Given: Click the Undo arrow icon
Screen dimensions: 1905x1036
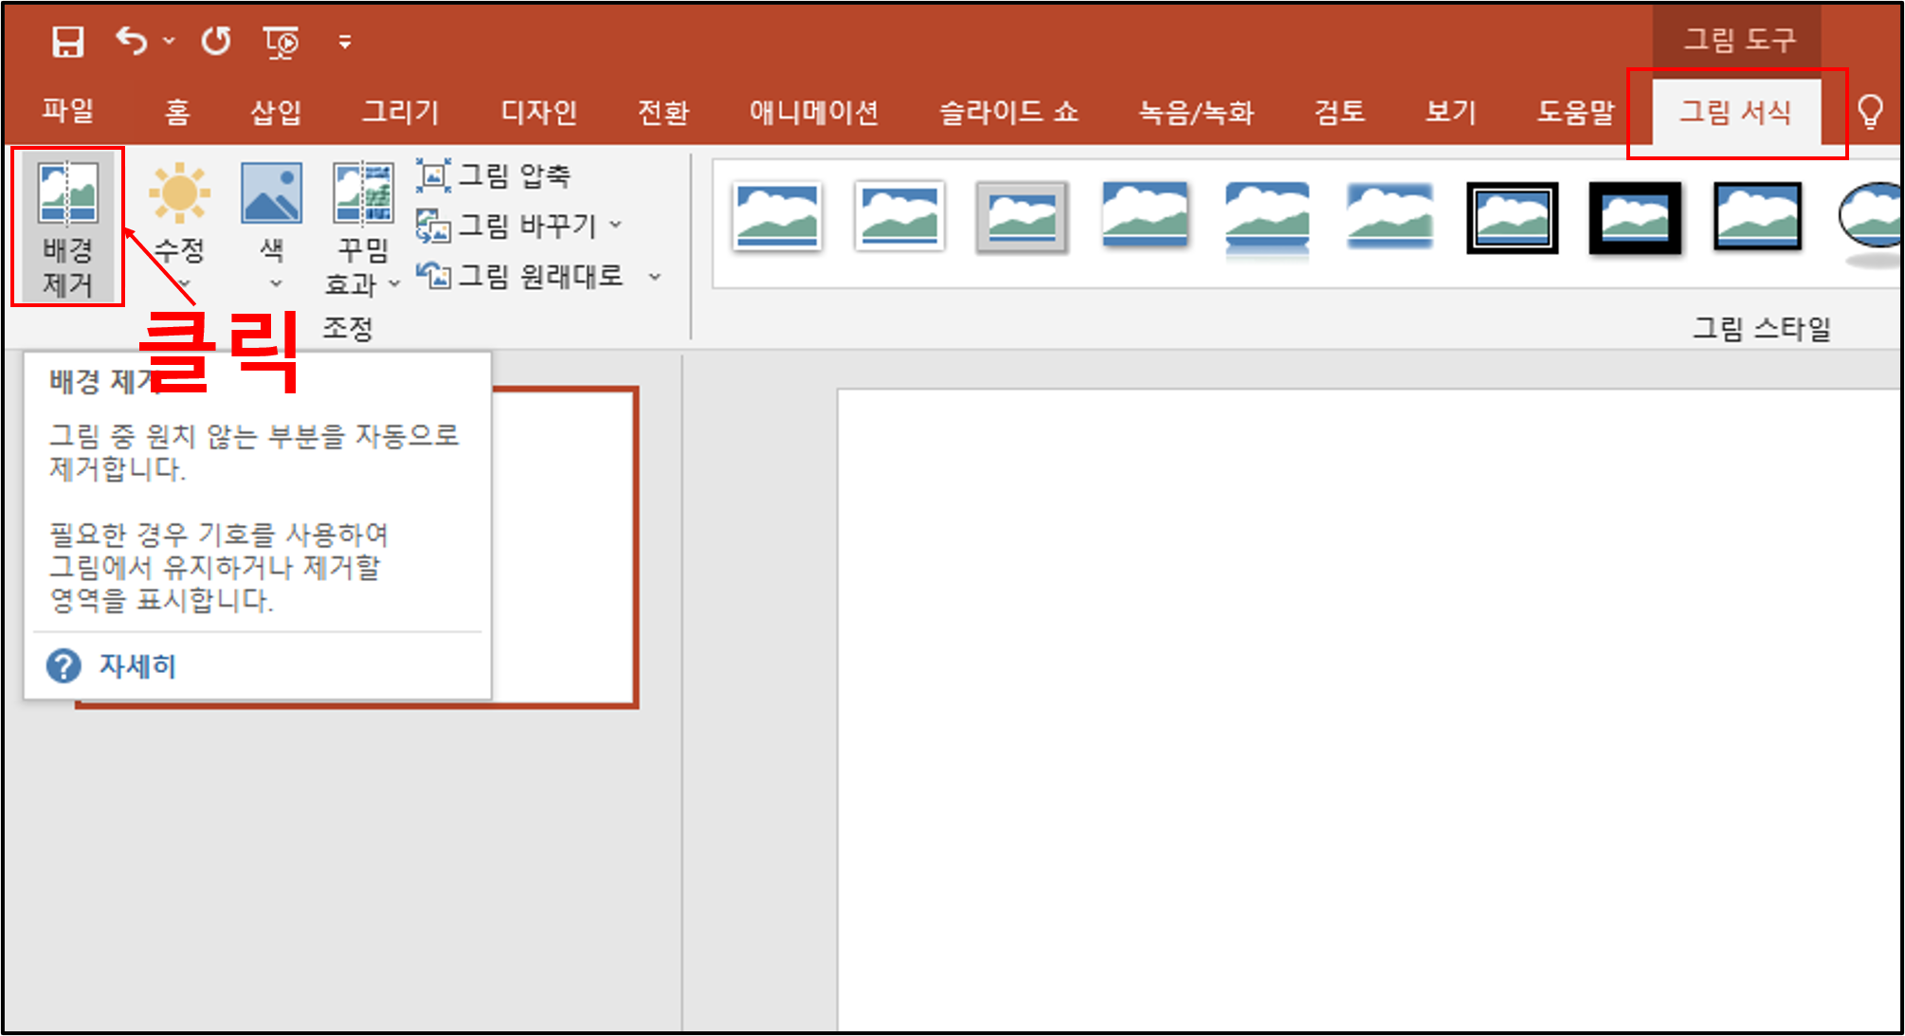Looking at the screenshot, I should click(x=132, y=41).
